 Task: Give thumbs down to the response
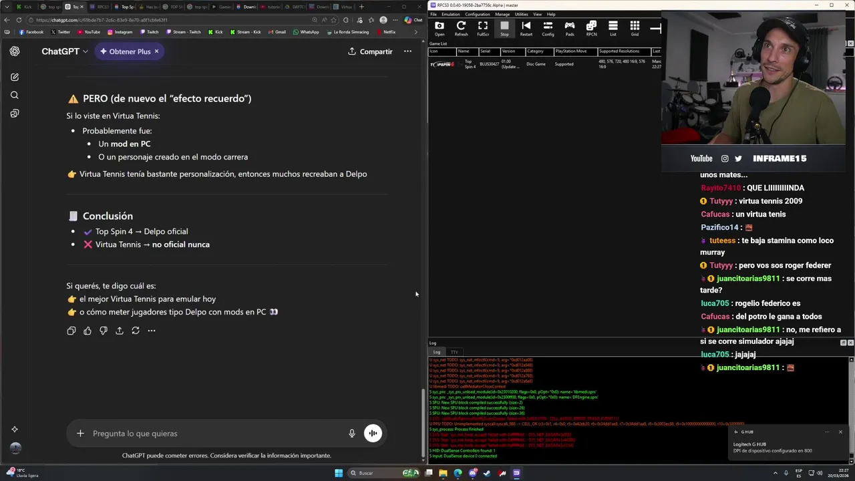104,331
